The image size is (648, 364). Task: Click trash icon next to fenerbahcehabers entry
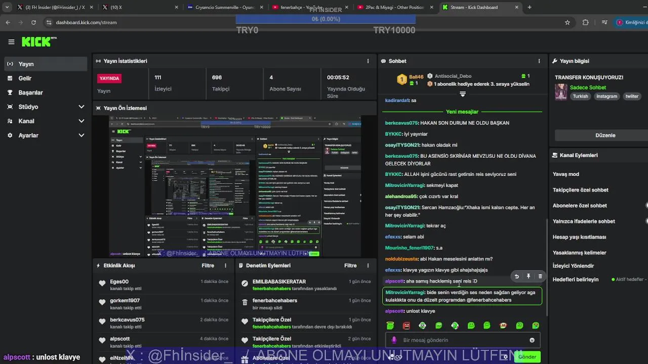pyautogui.click(x=245, y=302)
